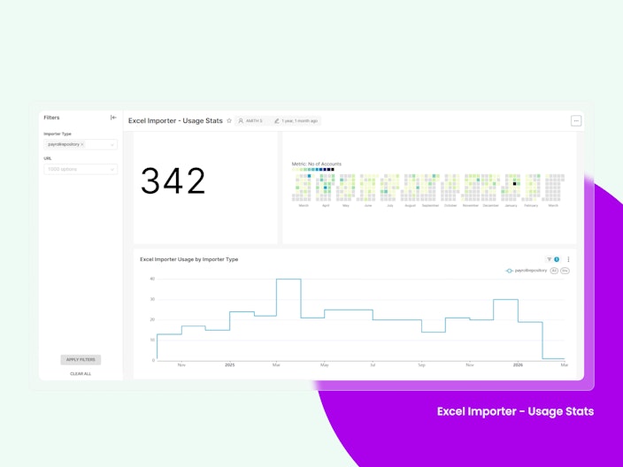This screenshot has width=623, height=467.
Task: Invert the legend selection with Inv
Action: (565, 271)
